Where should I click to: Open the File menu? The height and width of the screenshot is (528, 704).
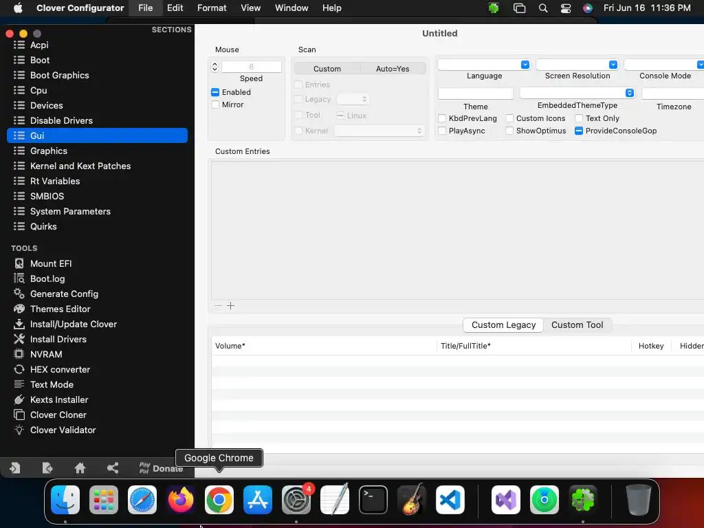[x=146, y=8]
